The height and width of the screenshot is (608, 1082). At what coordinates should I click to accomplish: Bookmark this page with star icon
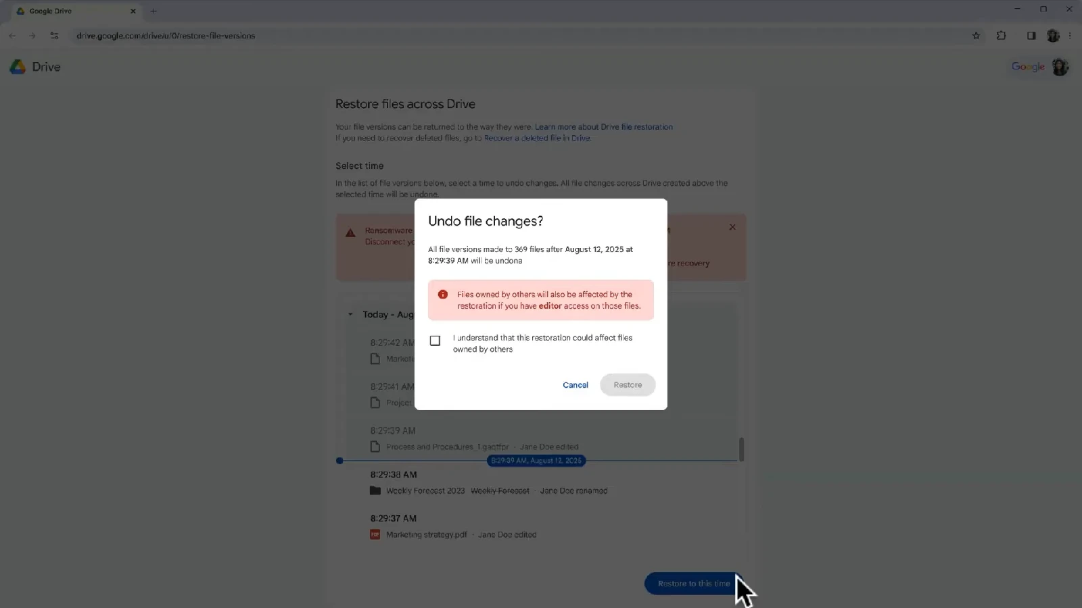pyautogui.click(x=976, y=36)
